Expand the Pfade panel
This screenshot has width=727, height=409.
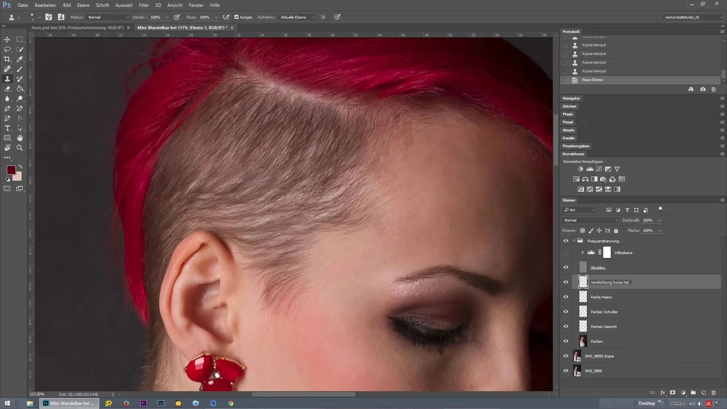pos(568,114)
